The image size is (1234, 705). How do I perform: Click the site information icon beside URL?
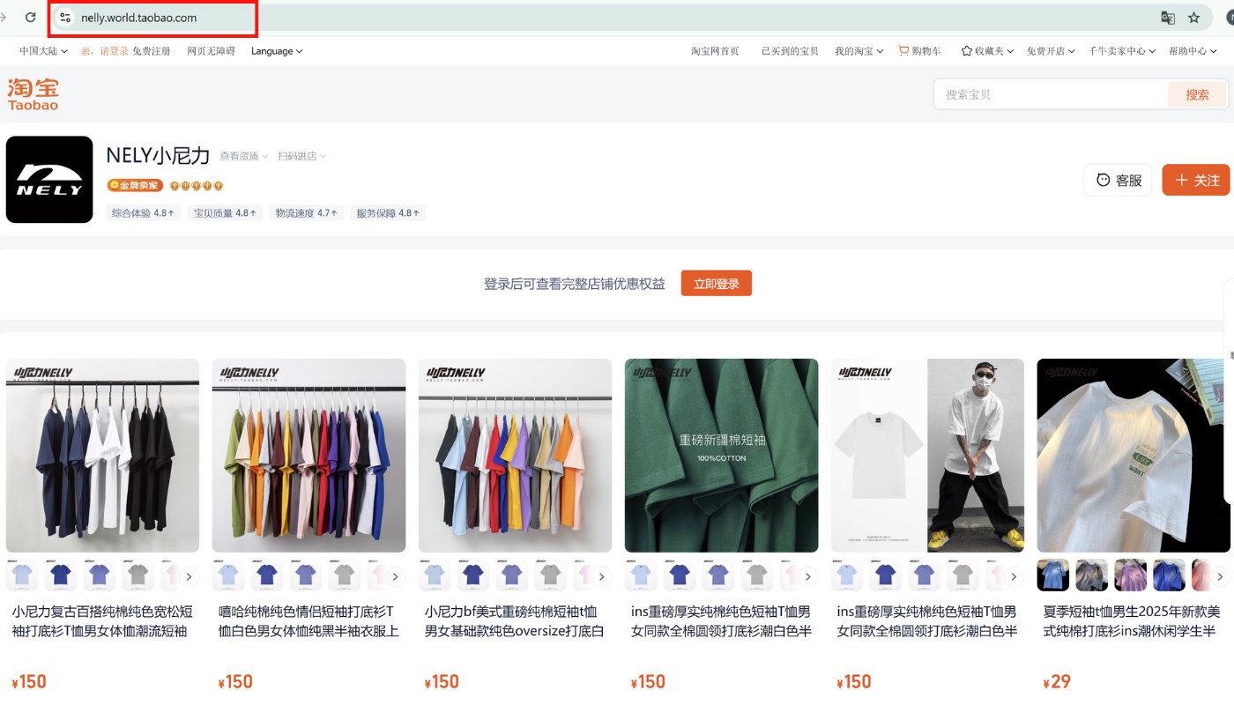[x=65, y=18]
